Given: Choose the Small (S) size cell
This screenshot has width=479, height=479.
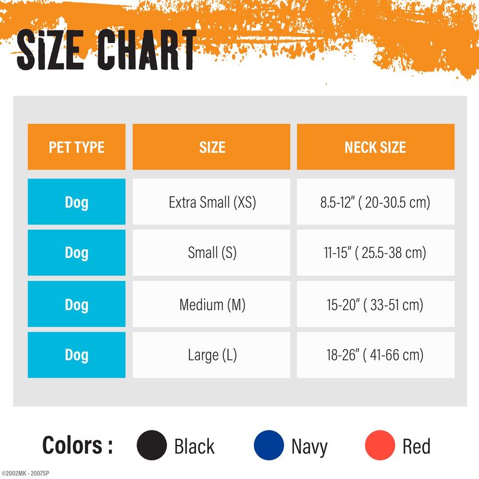Looking at the screenshot, I should click(211, 253).
